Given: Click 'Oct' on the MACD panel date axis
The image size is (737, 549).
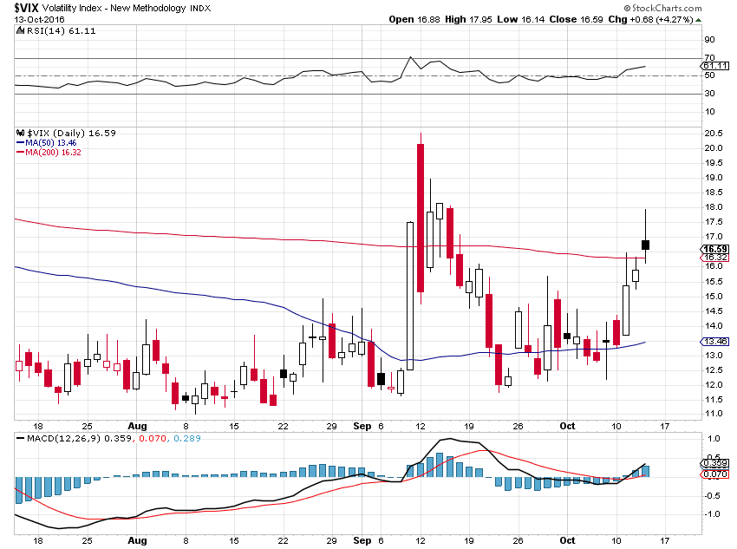Looking at the screenshot, I should pos(567,540).
